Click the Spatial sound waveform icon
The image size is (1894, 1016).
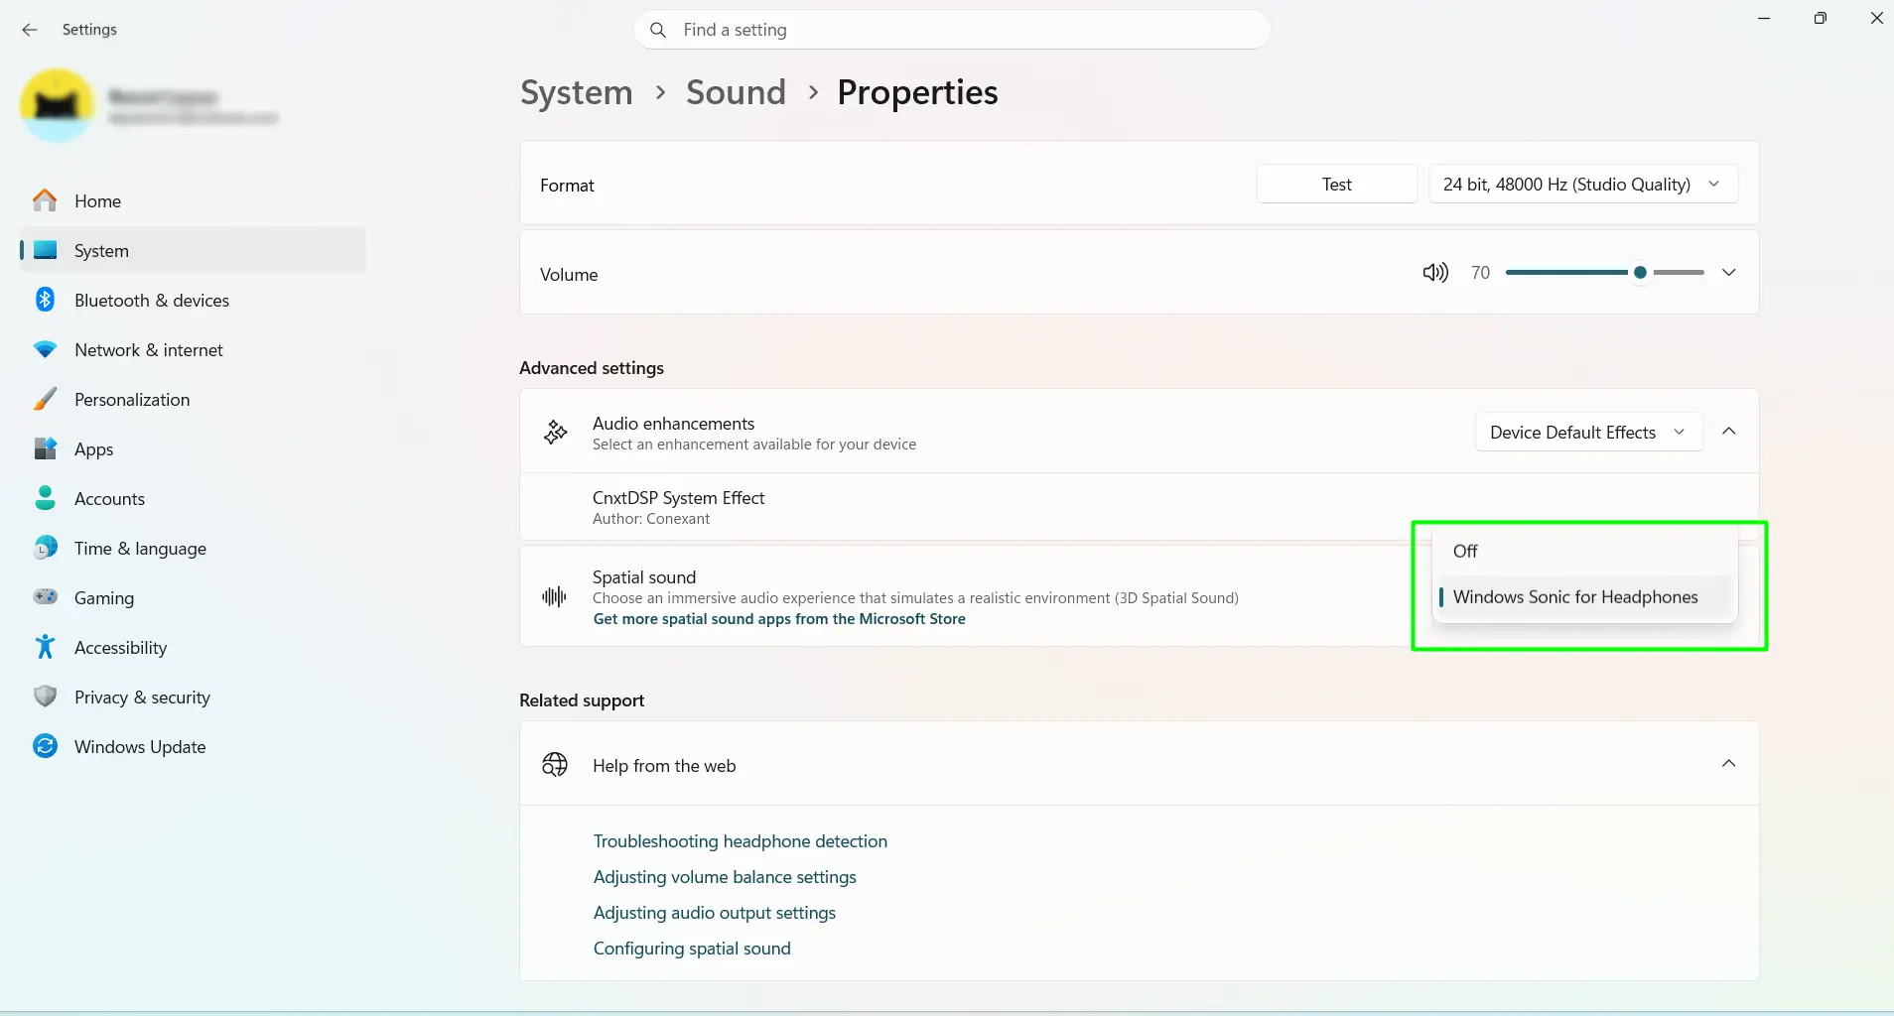(554, 596)
